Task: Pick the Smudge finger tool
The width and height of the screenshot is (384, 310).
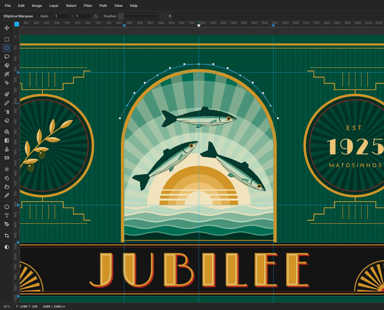Action: pyautogui.click(x=7, y=187)
